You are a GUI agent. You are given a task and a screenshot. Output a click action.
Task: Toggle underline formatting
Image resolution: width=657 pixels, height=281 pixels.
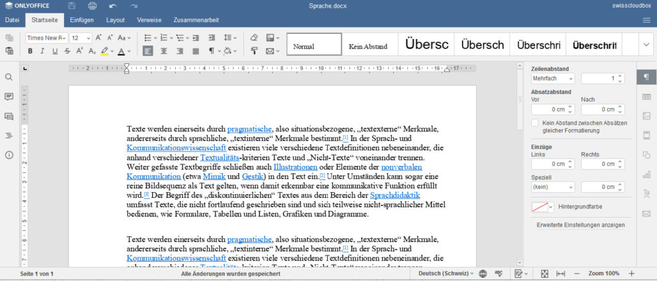[55, 51]
